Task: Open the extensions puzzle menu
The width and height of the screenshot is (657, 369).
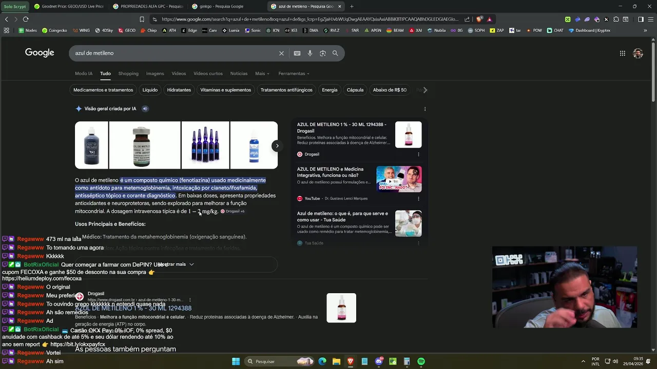Action: (616, 19)
